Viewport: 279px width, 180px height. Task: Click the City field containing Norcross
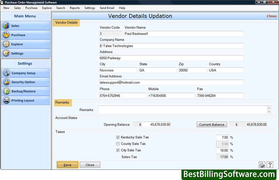coord(118,70)
